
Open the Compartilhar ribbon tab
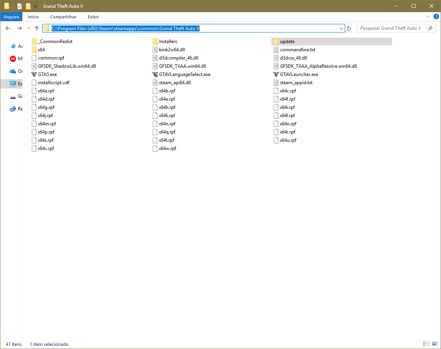(63, 17)
